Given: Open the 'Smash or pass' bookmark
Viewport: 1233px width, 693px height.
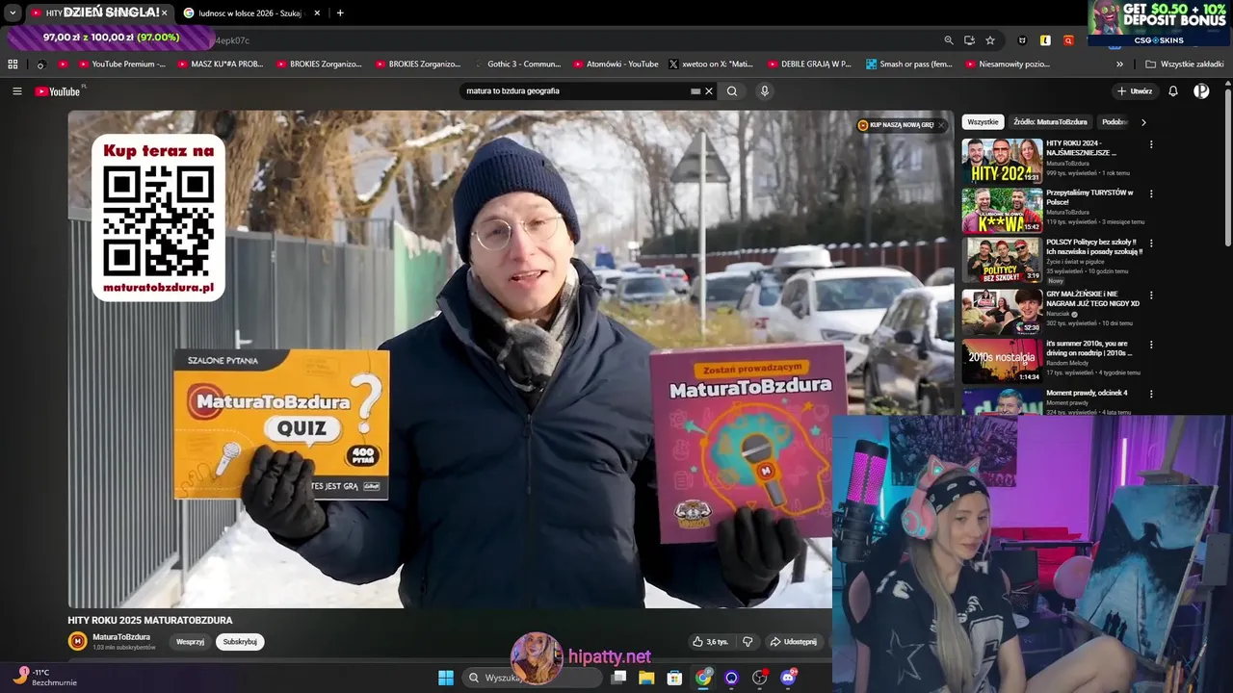Looking at the screenshot, I should pos(909,64).
